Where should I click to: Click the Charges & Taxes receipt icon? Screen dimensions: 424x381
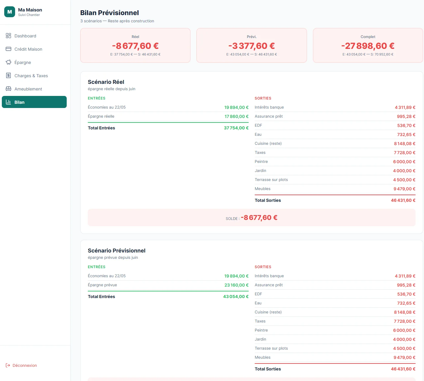(x=8, y=76)
